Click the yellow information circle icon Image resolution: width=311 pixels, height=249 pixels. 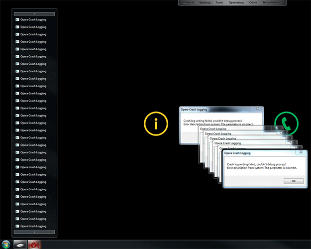pos(156,124)
